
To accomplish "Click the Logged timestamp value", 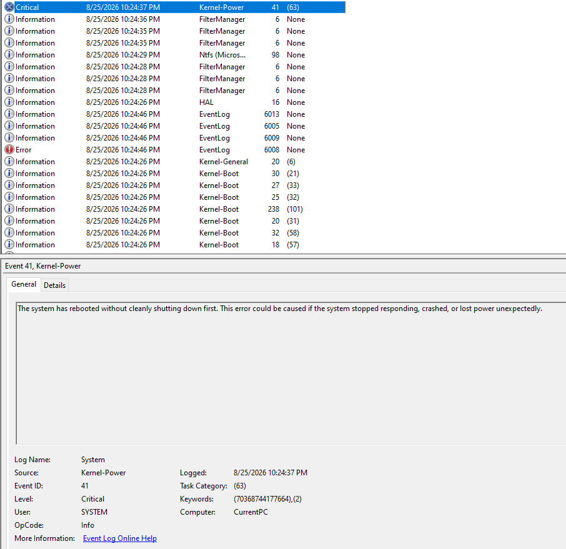I will point(271,472).
